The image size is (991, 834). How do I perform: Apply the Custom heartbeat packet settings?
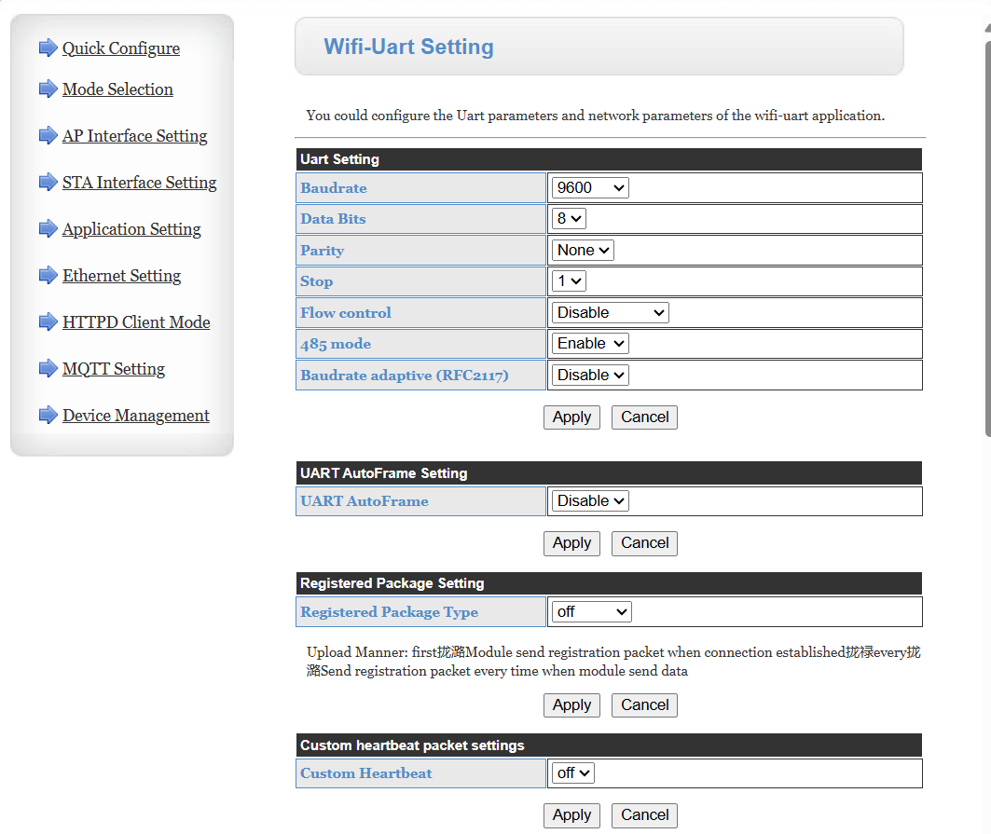[571, 815]
